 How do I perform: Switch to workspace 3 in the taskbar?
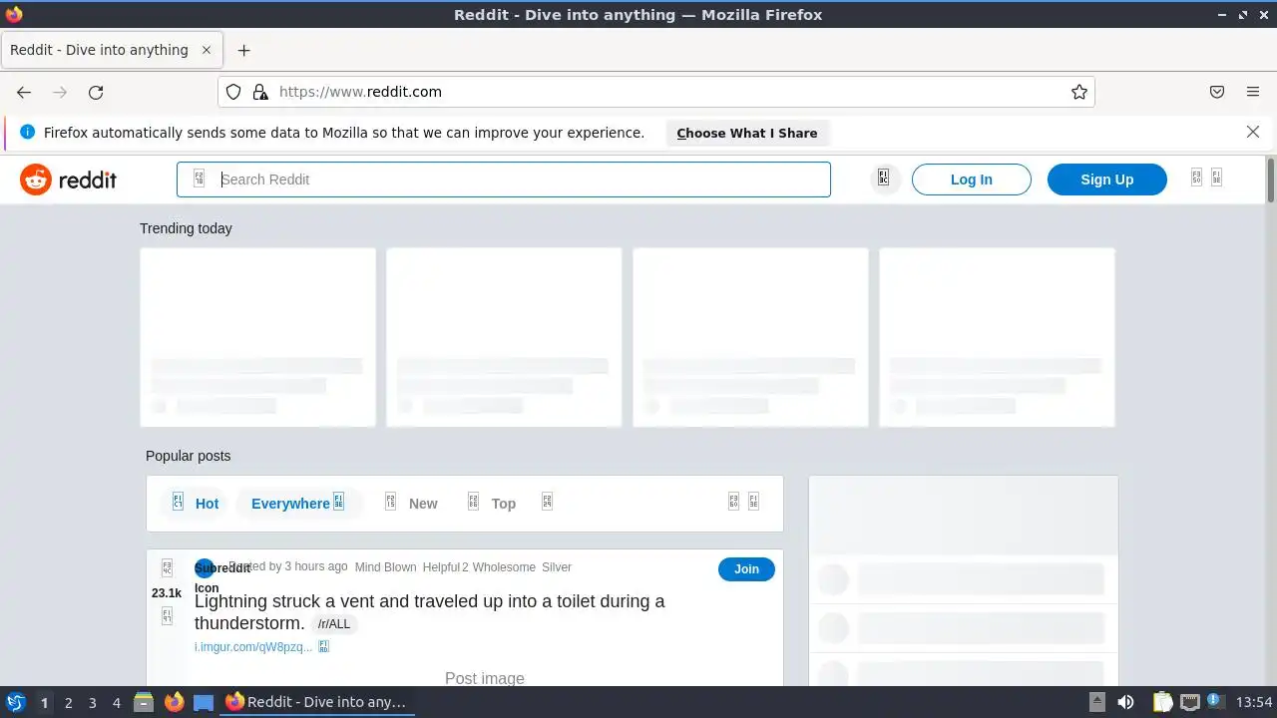(x=92, y=702)
